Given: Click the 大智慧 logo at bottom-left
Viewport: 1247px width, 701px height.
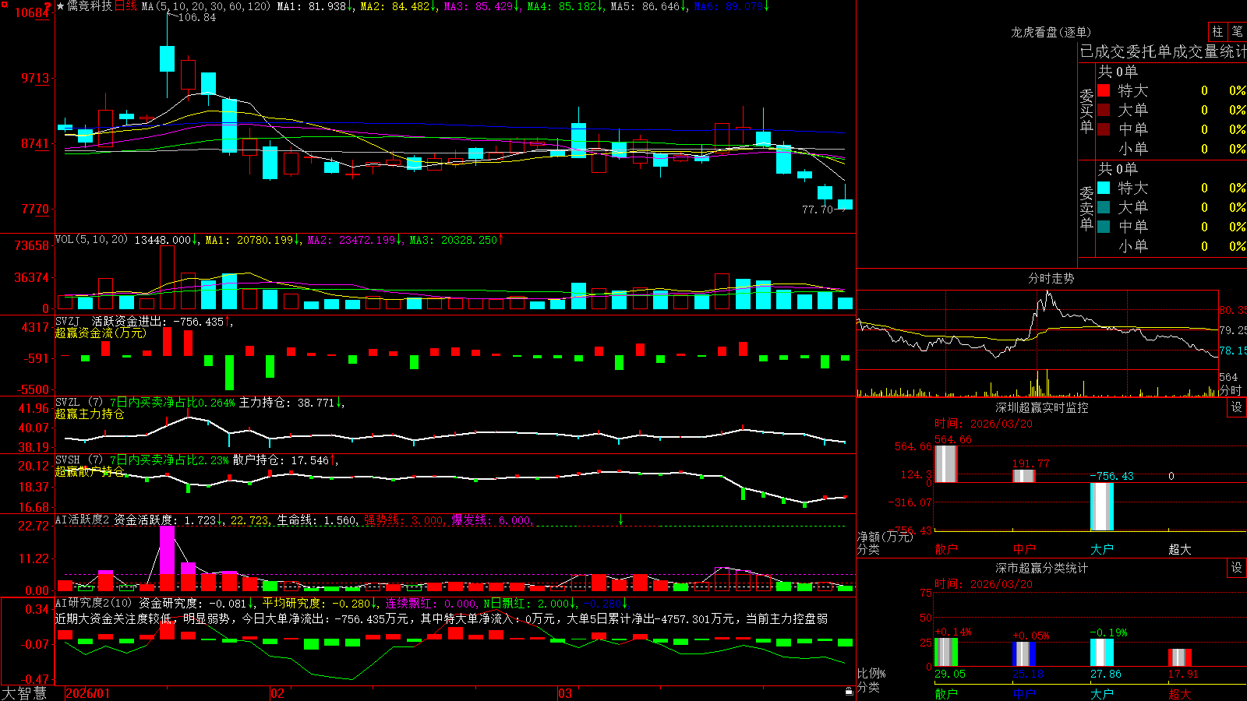Looking at the screenshot, I should click(x=24, y=693).
